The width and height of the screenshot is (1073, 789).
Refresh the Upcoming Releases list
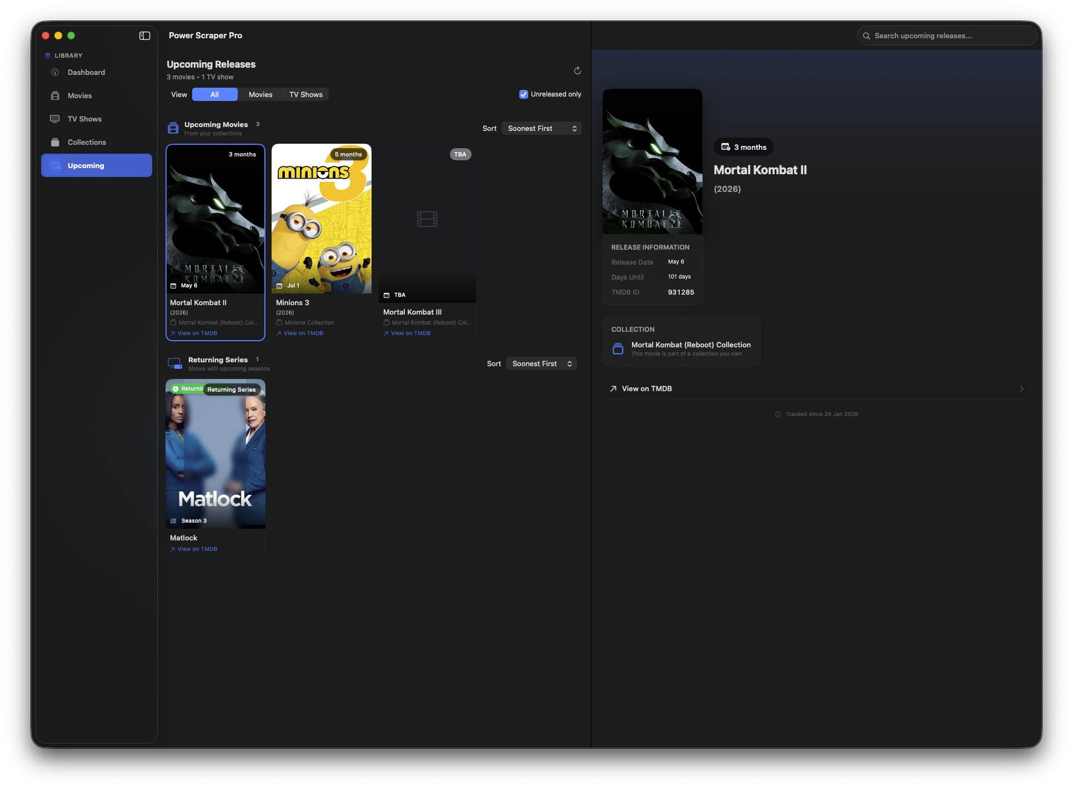(x=577, y=70)
